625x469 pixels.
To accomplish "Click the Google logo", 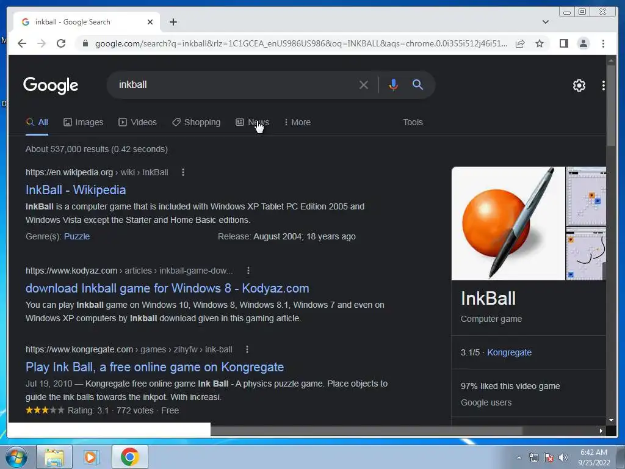I will click(51, 85).
